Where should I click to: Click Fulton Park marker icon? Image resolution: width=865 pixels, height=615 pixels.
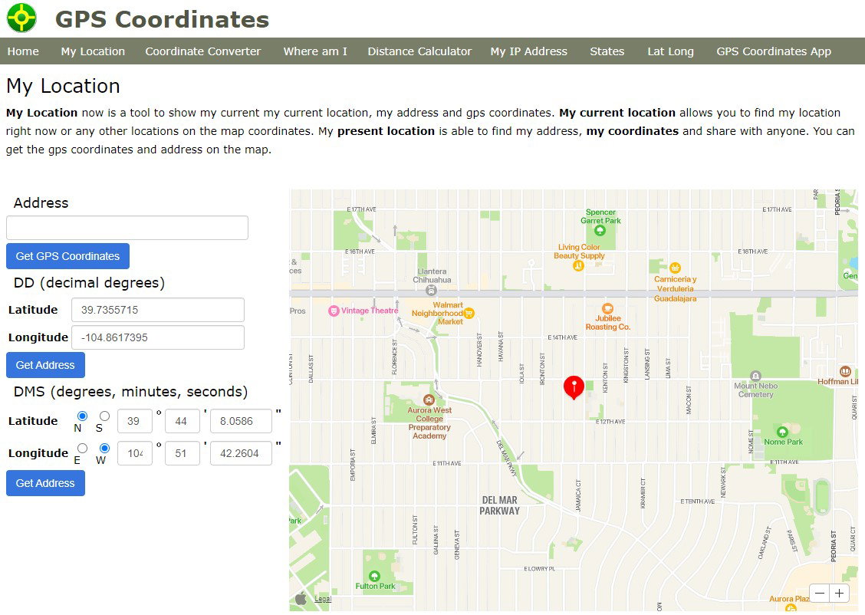click(374, 577)
